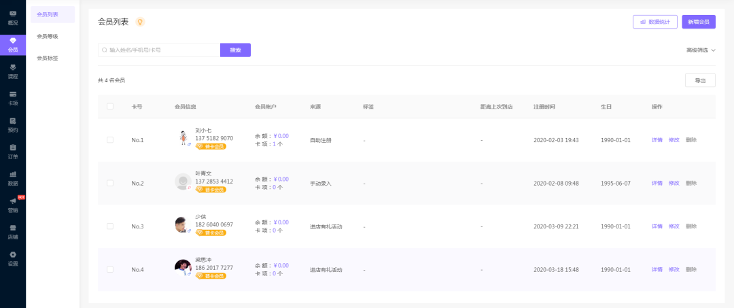Switch to the 会员等级 menu item
The image size is (734, 308).
click(x=48, y=37)
